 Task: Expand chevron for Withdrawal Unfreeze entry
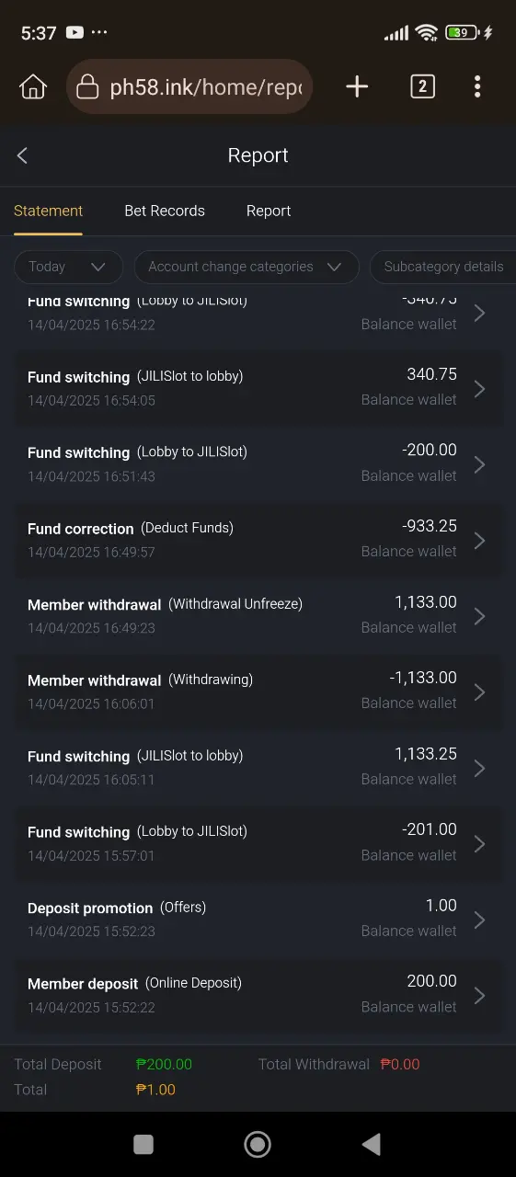click(x=479, y=616)
